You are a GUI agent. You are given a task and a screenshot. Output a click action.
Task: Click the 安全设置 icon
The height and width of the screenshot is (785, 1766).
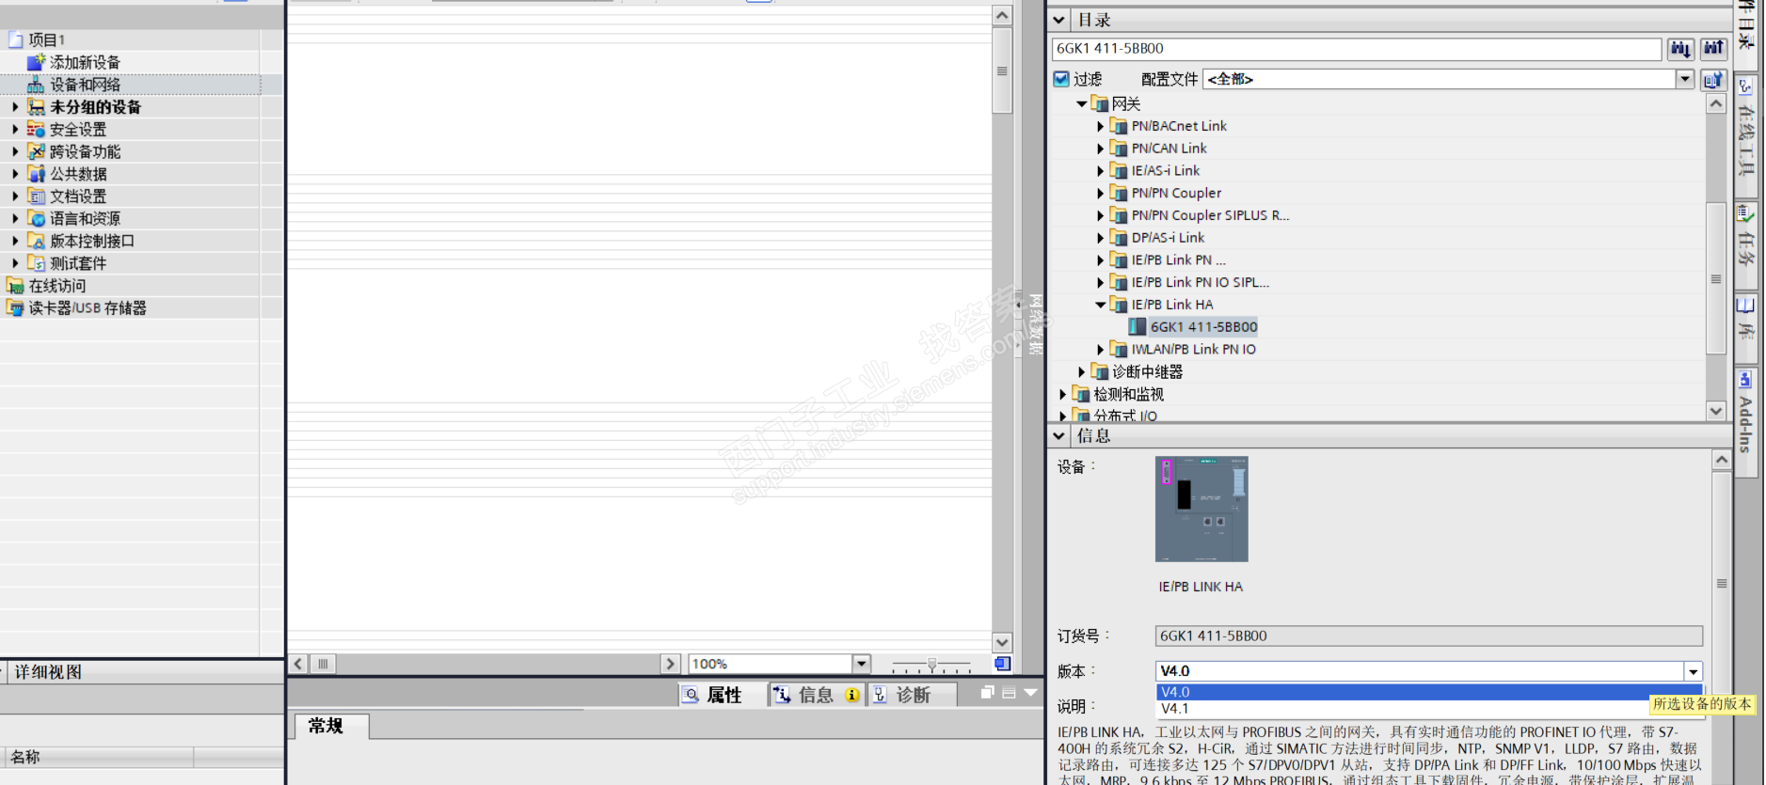click(x=36, y=130)
